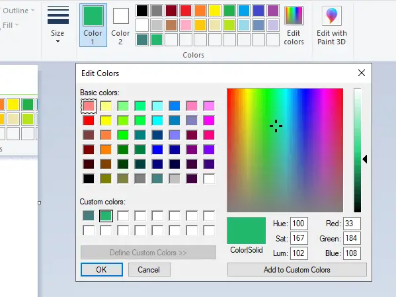Confirm with the OK button

point(102,270)
